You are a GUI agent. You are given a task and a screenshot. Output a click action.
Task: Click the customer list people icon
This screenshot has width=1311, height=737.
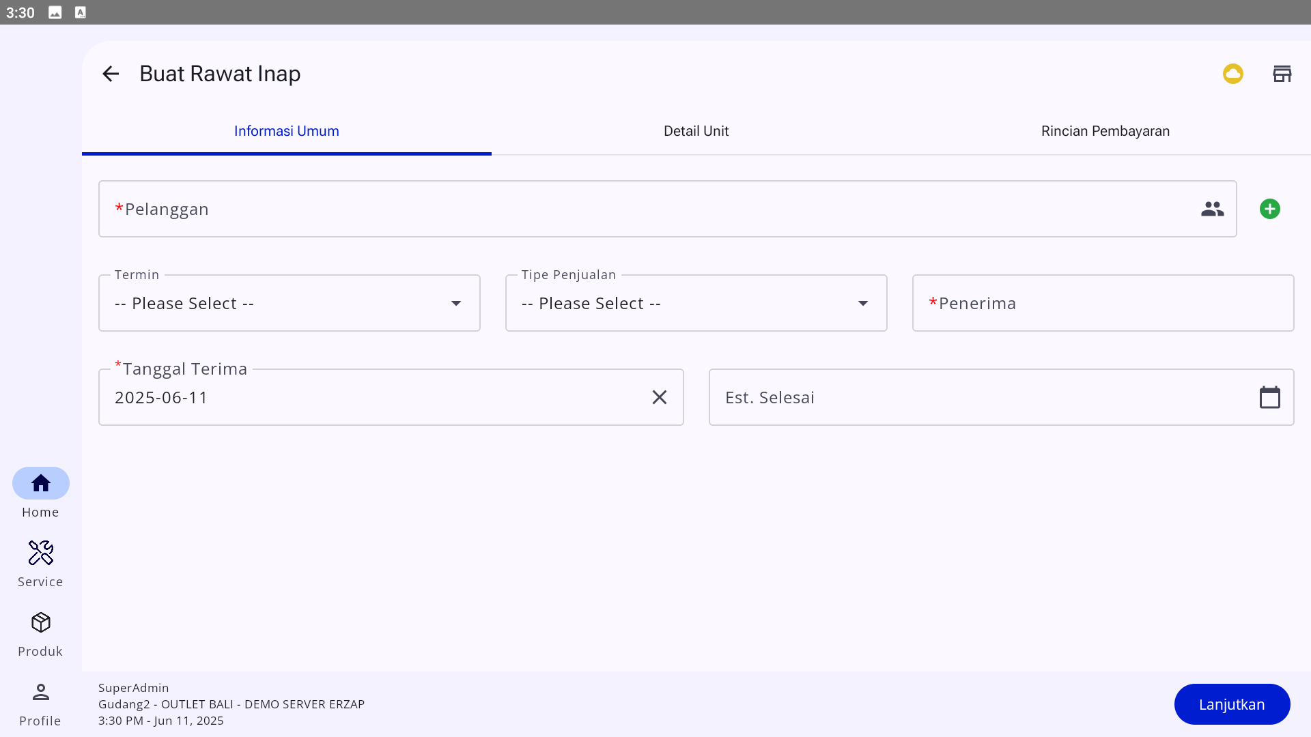(1212, 209)
